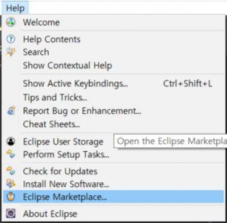Screen dimensions: 227x223
Task: Select the Cheat Sheets entry
Action: click(113, 124)
